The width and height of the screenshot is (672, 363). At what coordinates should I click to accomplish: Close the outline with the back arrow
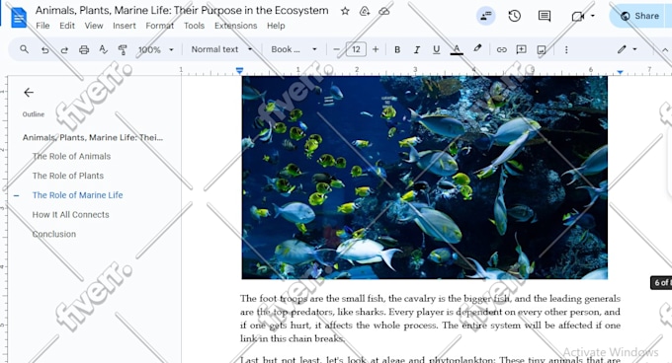[x=29, y=93]
